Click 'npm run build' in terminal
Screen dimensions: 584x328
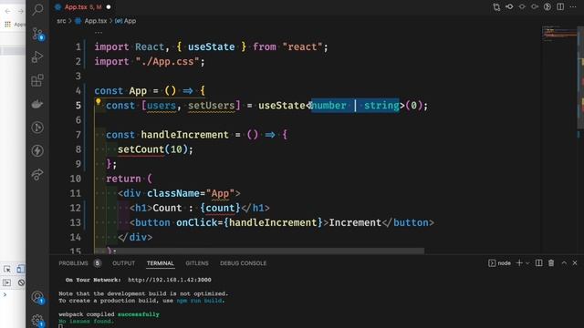click(x=199, y=301)
